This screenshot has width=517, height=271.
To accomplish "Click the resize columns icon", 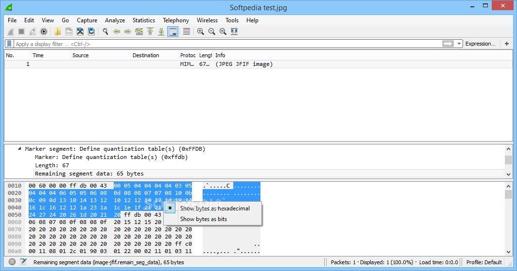I will point(234,32).
